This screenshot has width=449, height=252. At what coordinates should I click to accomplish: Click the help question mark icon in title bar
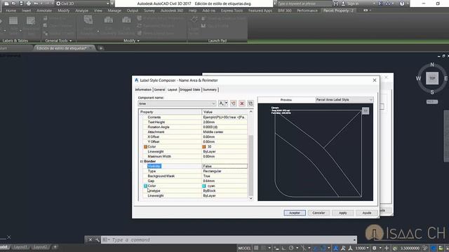[x=402, y=3]
